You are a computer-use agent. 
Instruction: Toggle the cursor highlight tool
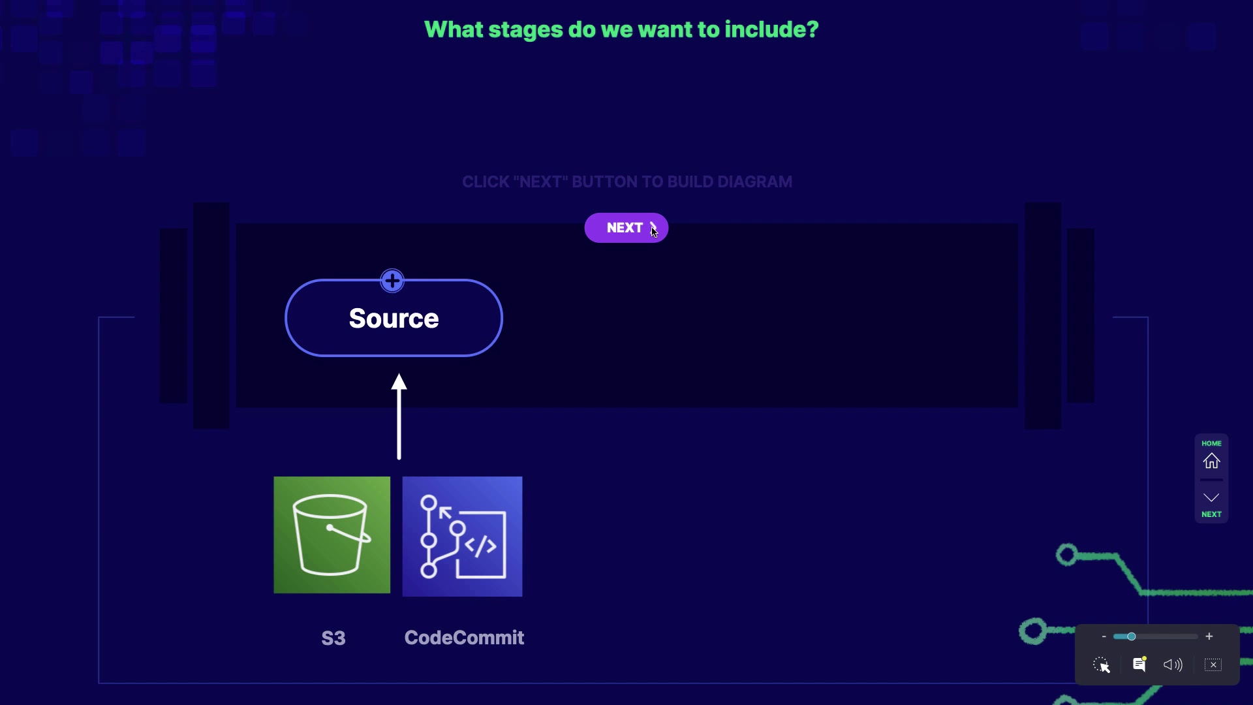click(1102, 665)
